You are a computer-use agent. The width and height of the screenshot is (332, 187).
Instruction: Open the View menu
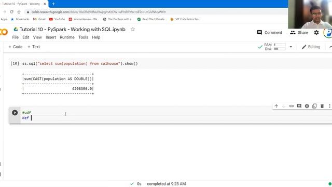tap(37, 37)
